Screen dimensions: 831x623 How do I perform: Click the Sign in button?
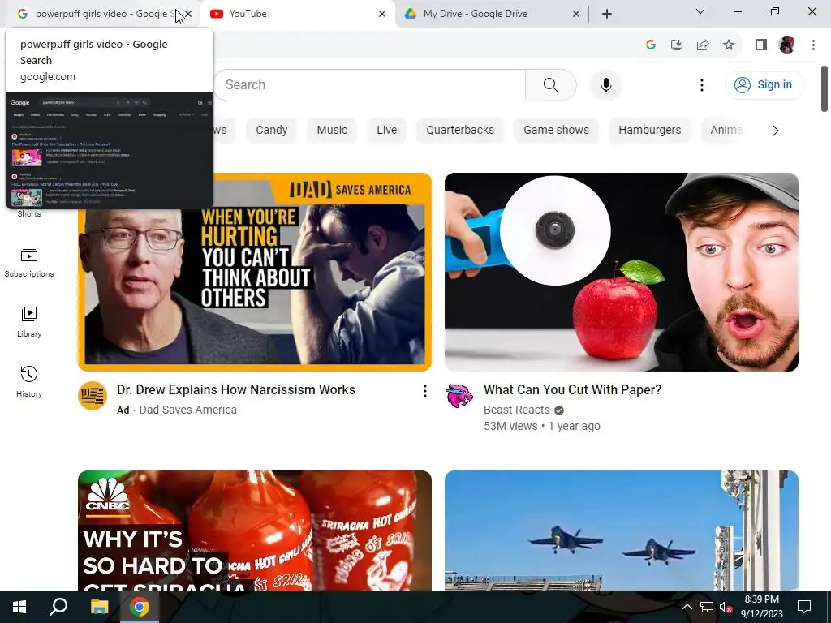tap(764, 84)
